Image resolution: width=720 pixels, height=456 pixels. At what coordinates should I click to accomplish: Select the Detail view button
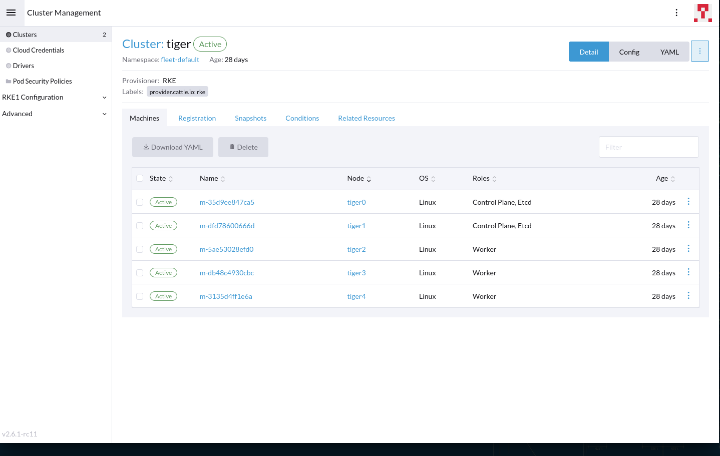[589, 52]
